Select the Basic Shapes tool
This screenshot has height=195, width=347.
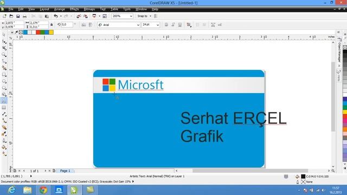pos(4,94)
